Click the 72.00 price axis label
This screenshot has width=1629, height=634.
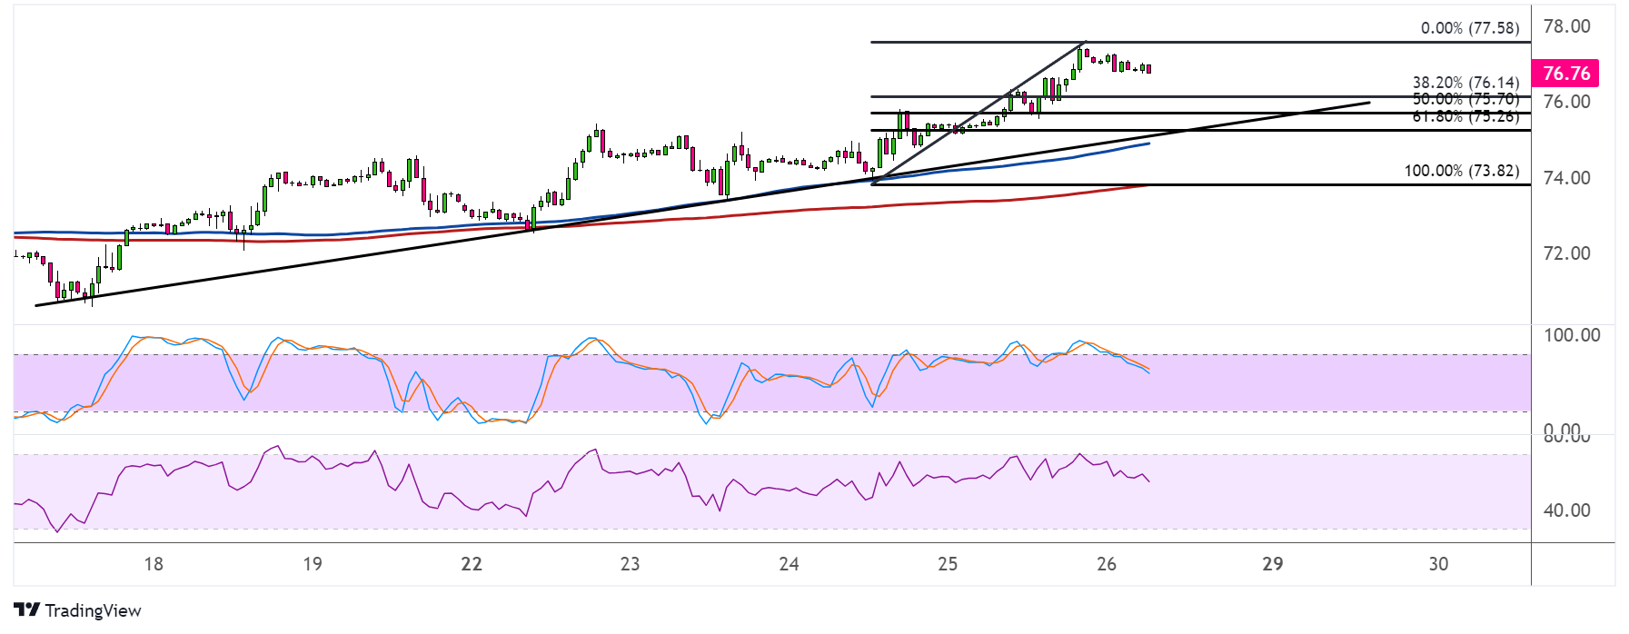click(x=1567, y=253)
